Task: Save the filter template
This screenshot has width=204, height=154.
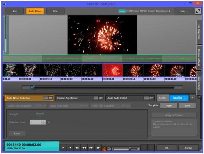Action: coord(187,106)
